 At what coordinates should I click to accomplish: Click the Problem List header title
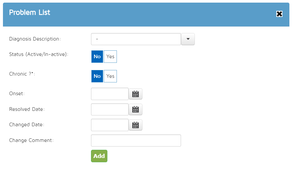tap(30, 13)
